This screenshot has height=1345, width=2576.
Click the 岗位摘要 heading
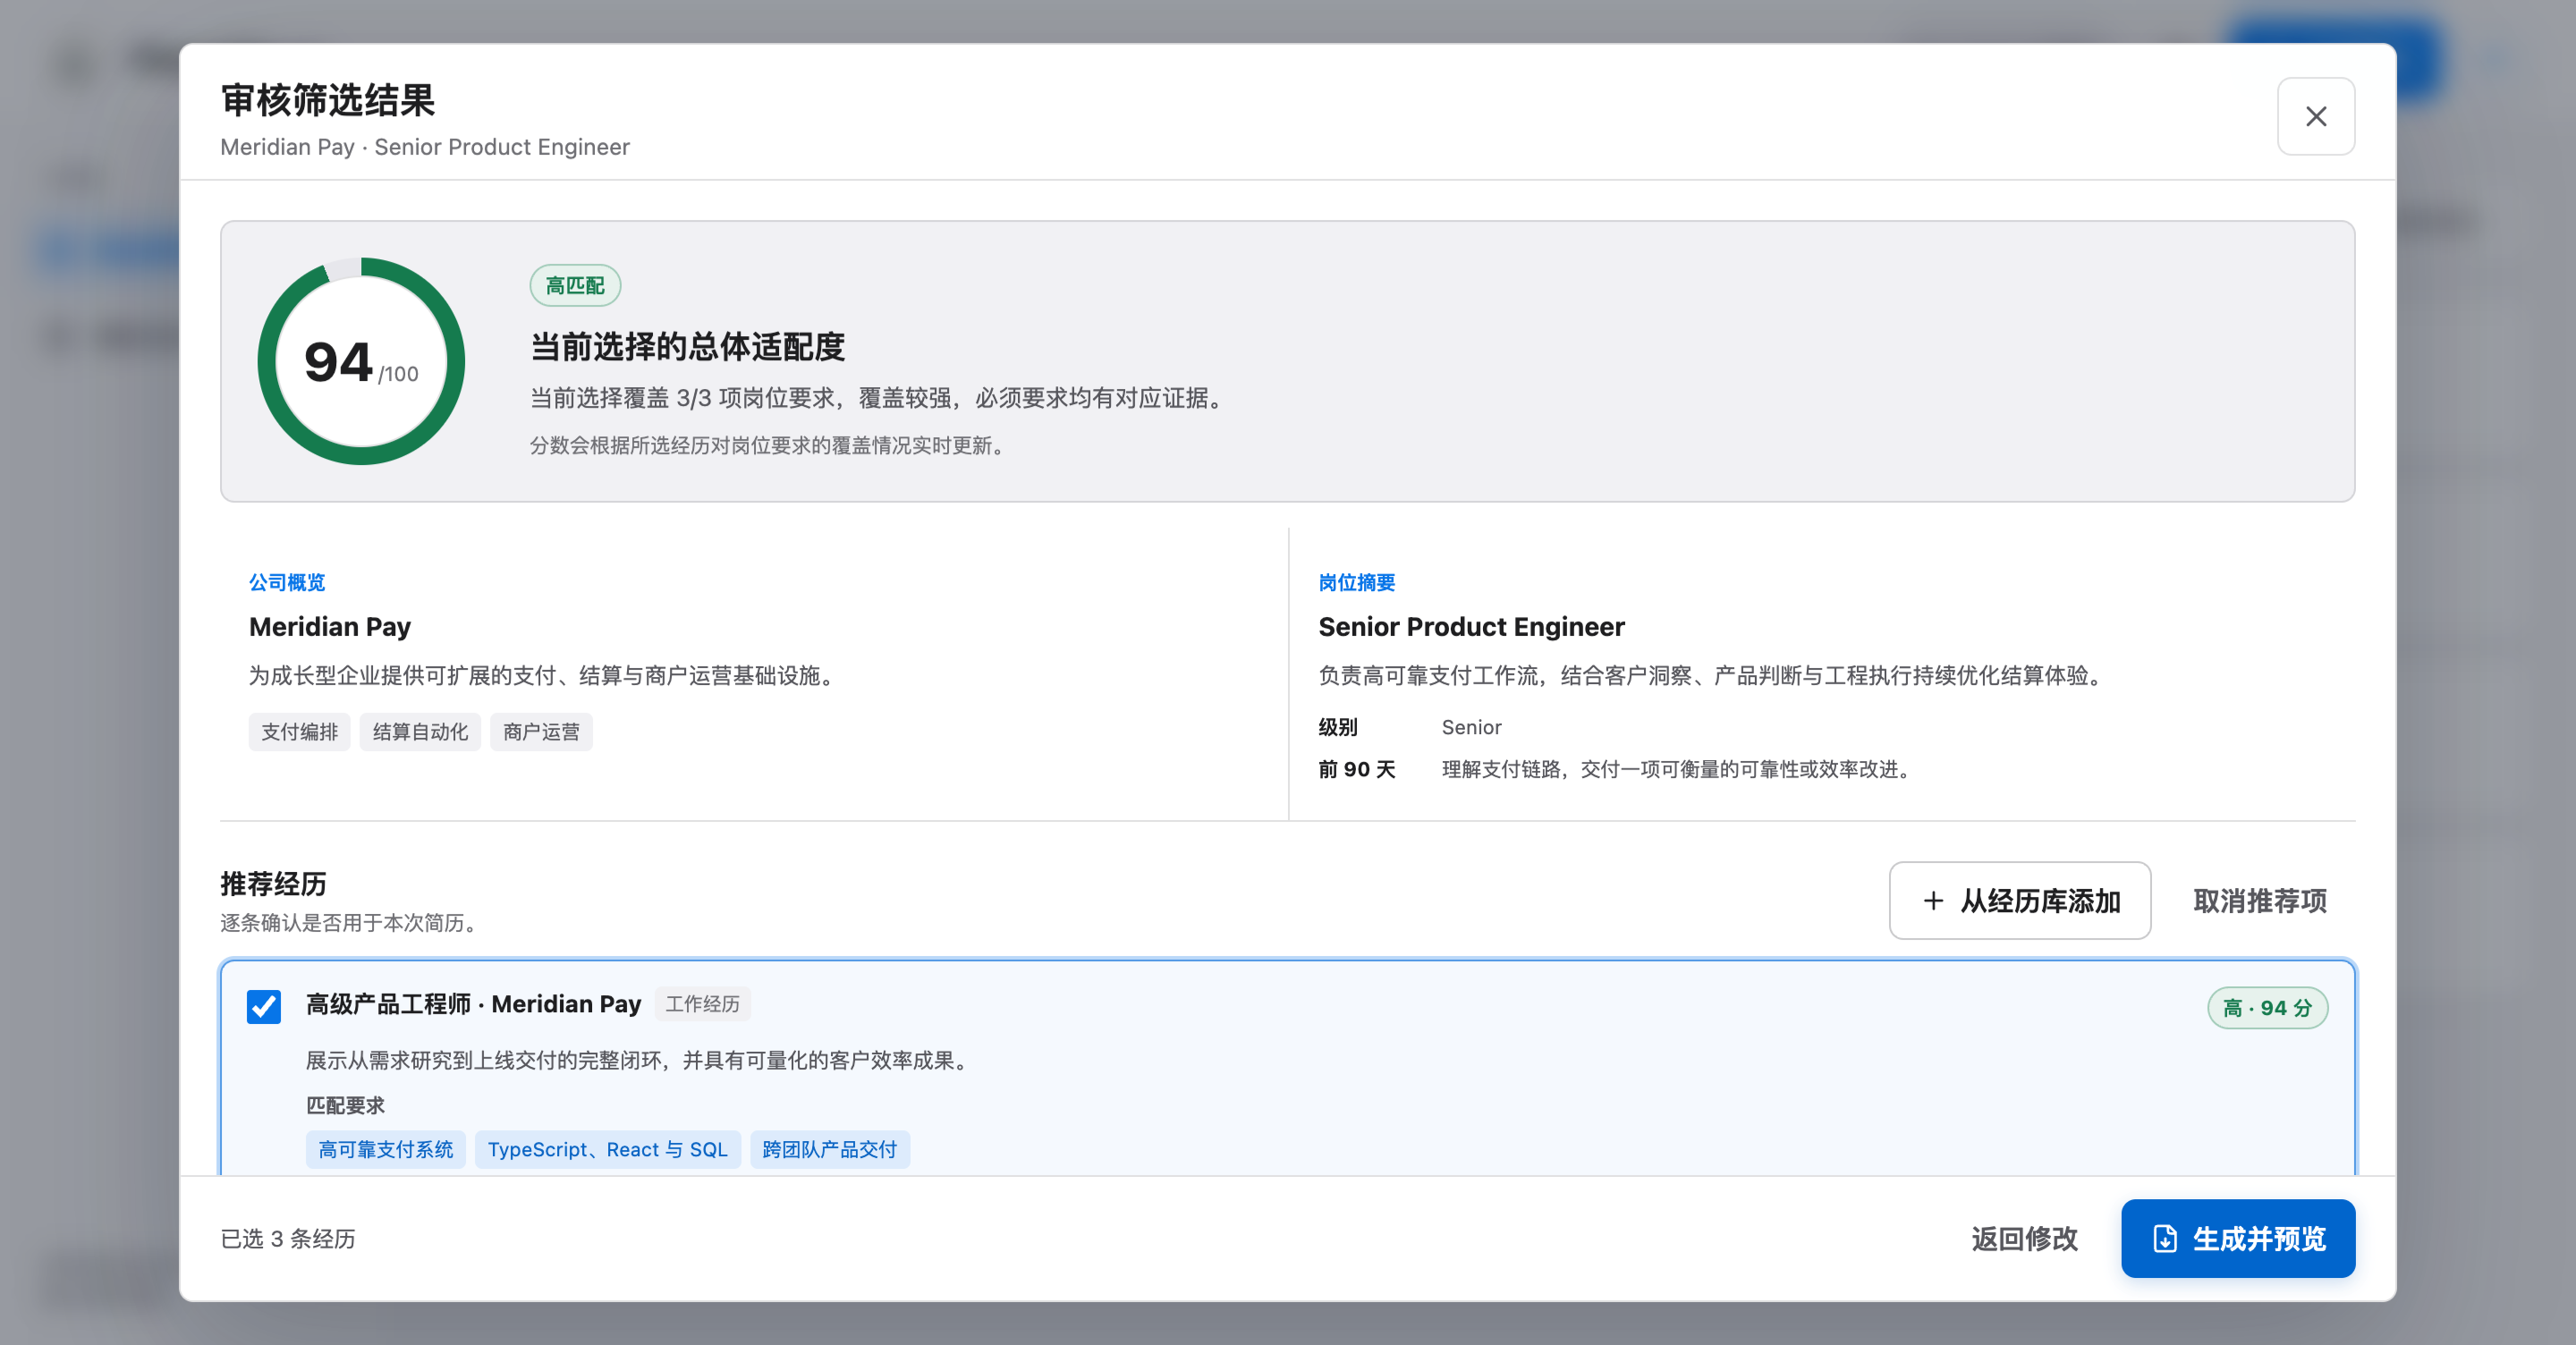[x=1356, y=582]
